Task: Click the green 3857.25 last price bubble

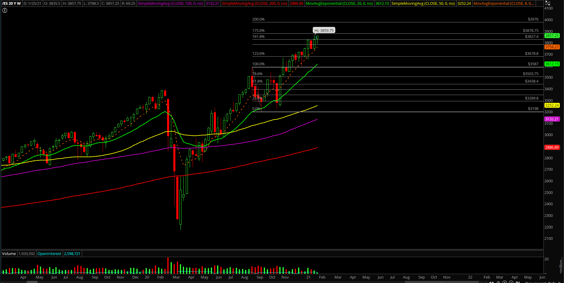Action: point(552,36)
